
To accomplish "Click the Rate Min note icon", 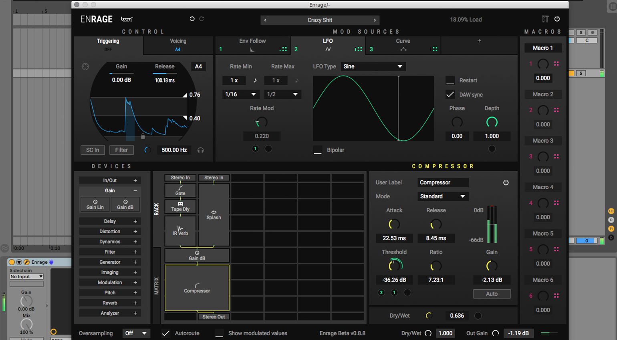I will coord(255,80).
